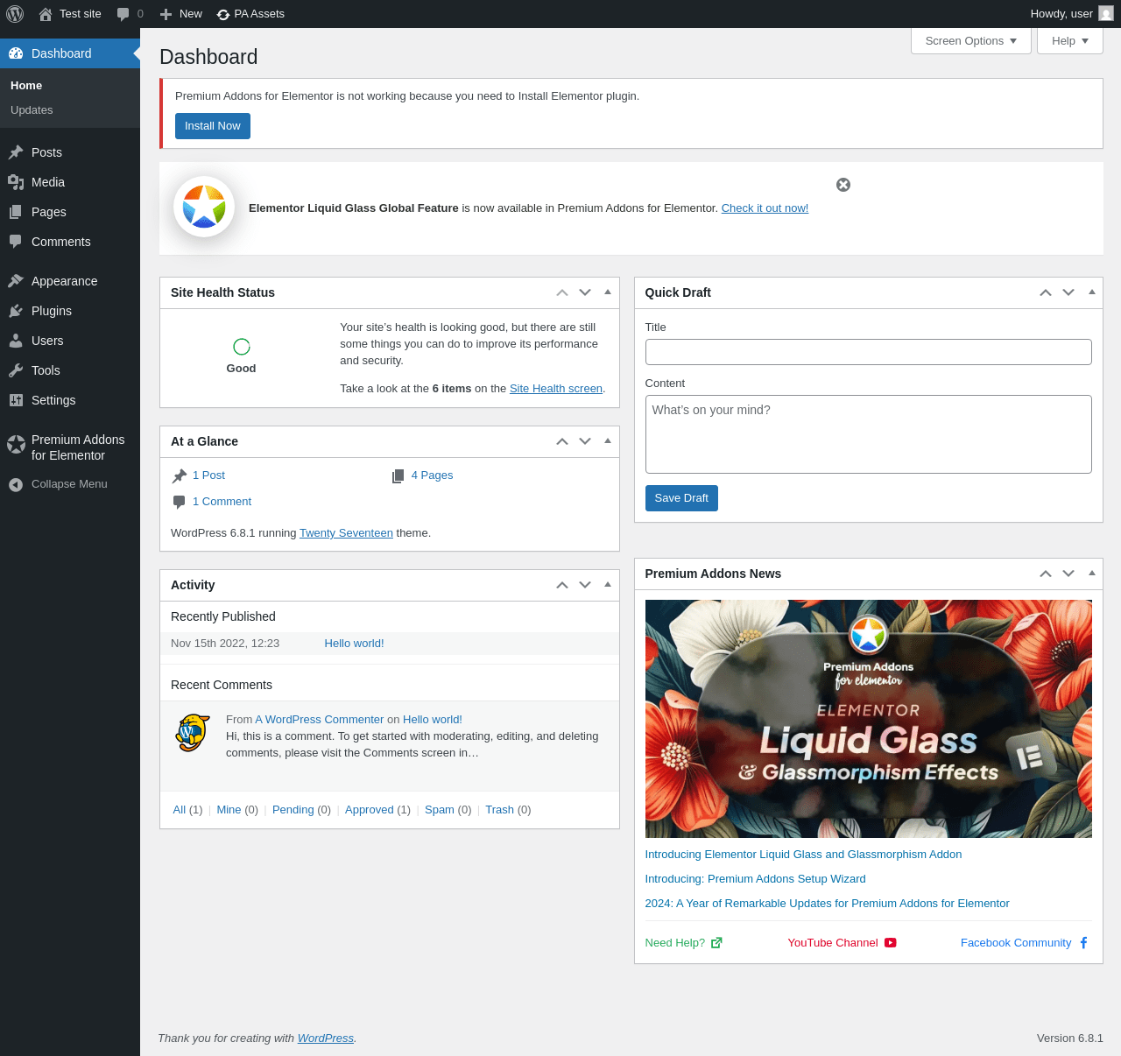Move Quick Draft panel down
Screen dimensions: 1121x1056
click(x=1068, y=292)
